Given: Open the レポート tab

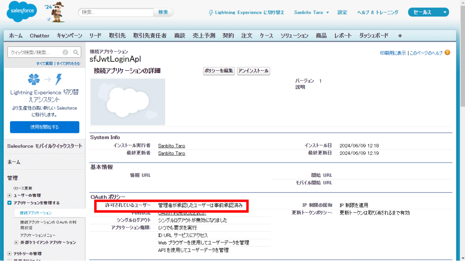Looking at the screenshot, I should click(343, 36).
